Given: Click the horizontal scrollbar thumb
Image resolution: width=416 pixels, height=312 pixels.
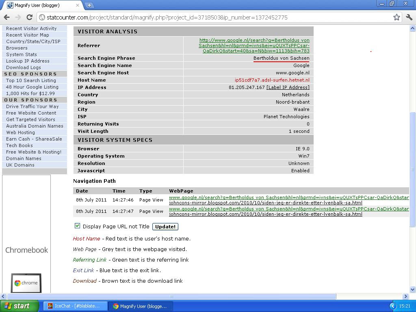Looking at the screenshot, I should [171, 296].
